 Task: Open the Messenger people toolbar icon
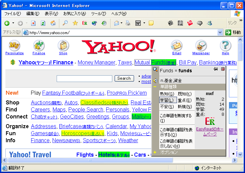[209, 23]
